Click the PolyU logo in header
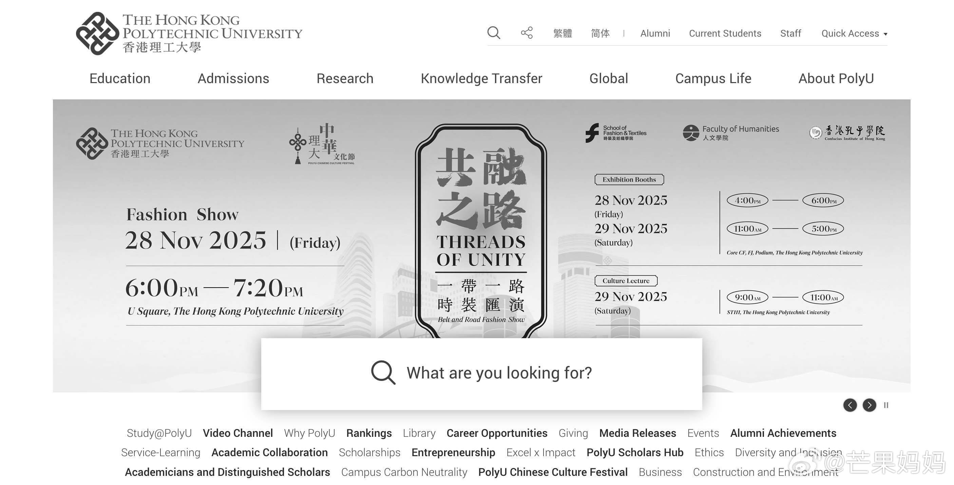Image resolution: width=954 pixels, height=485 pixels. click(x=189, y=33)
